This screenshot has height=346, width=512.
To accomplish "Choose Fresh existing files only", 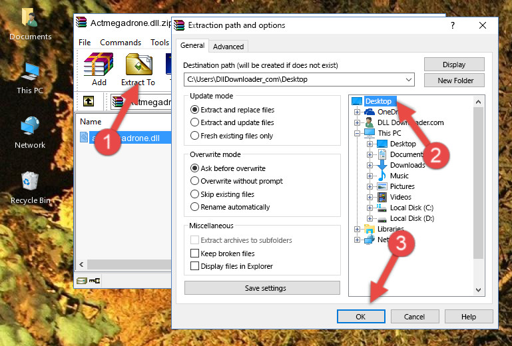I will (x=194, y=136).
